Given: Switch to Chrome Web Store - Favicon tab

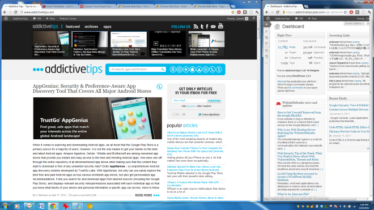Looking at the screenshot, I should click(x=135, y=6).
